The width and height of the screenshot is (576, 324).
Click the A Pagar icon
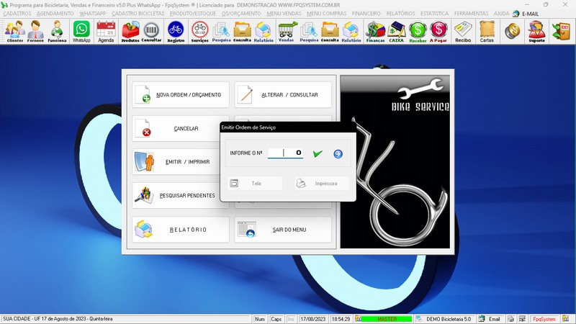(438, 32)
